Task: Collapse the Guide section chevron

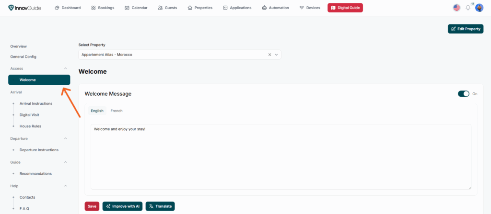Action: click(x=66, y=162)
